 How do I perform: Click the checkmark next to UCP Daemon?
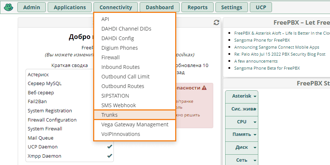point(110,147)
